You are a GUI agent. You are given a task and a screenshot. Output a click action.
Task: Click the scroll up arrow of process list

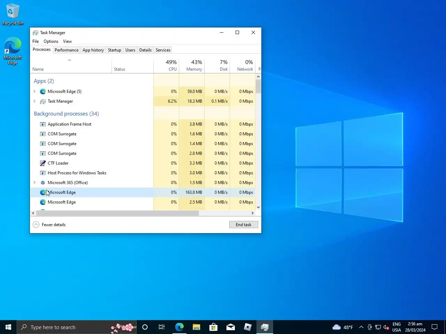(258, 77)
